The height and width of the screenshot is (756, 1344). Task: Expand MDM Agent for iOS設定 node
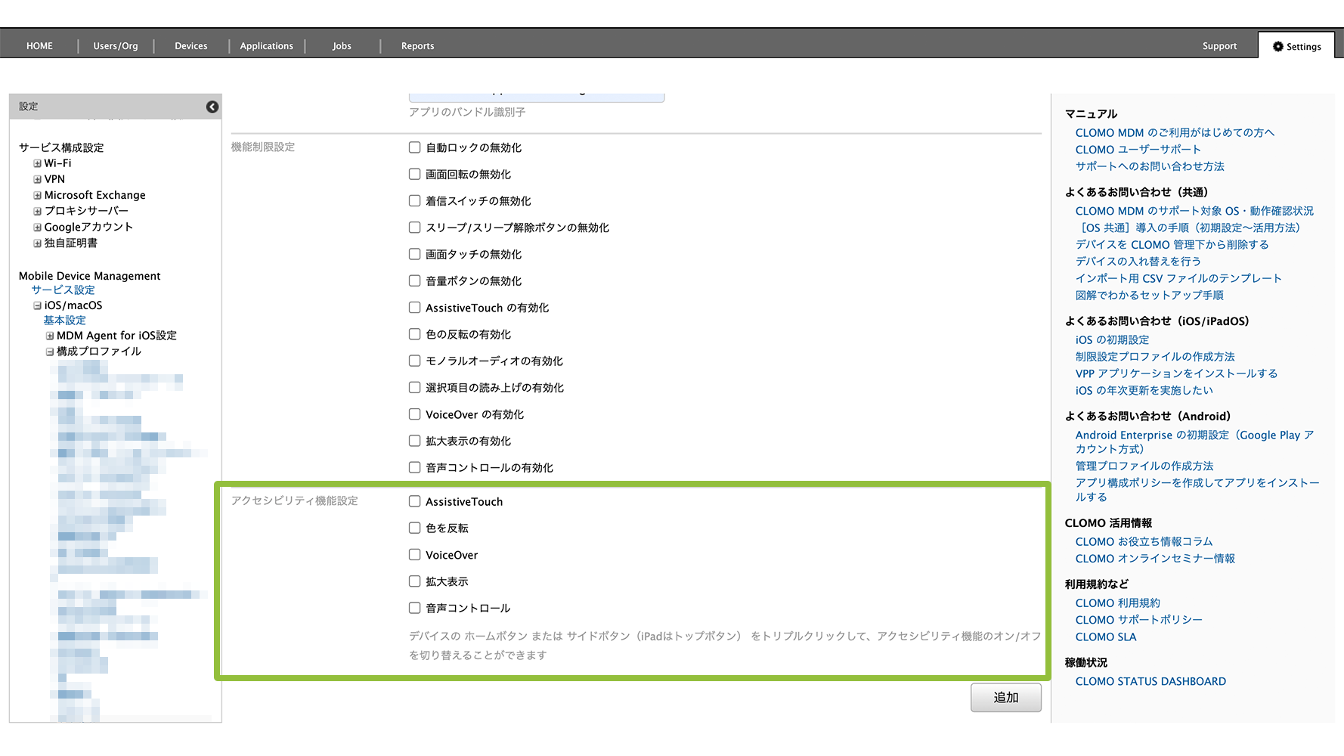point(49,336)
